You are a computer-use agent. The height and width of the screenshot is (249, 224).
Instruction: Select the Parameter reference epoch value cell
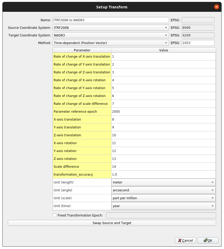coord(164,111)
